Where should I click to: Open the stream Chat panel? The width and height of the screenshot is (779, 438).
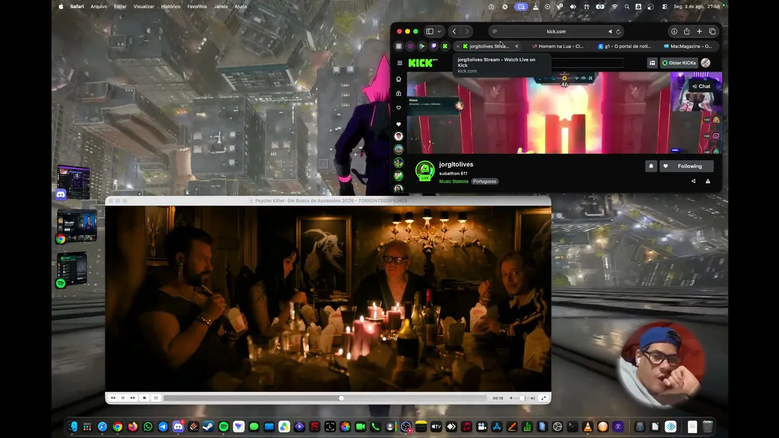700,86
